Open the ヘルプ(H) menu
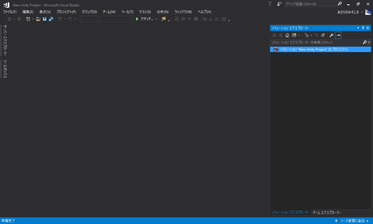Viewport: 373px width, 224px height. [x=204, y=12]
